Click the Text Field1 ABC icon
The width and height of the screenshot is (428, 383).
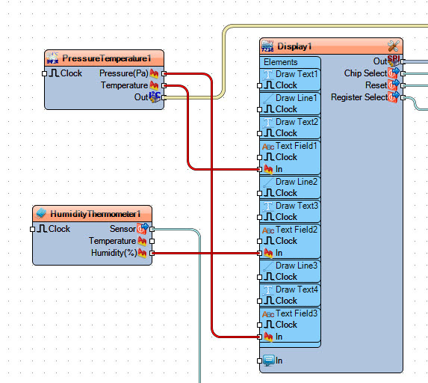tap(268, 147)
